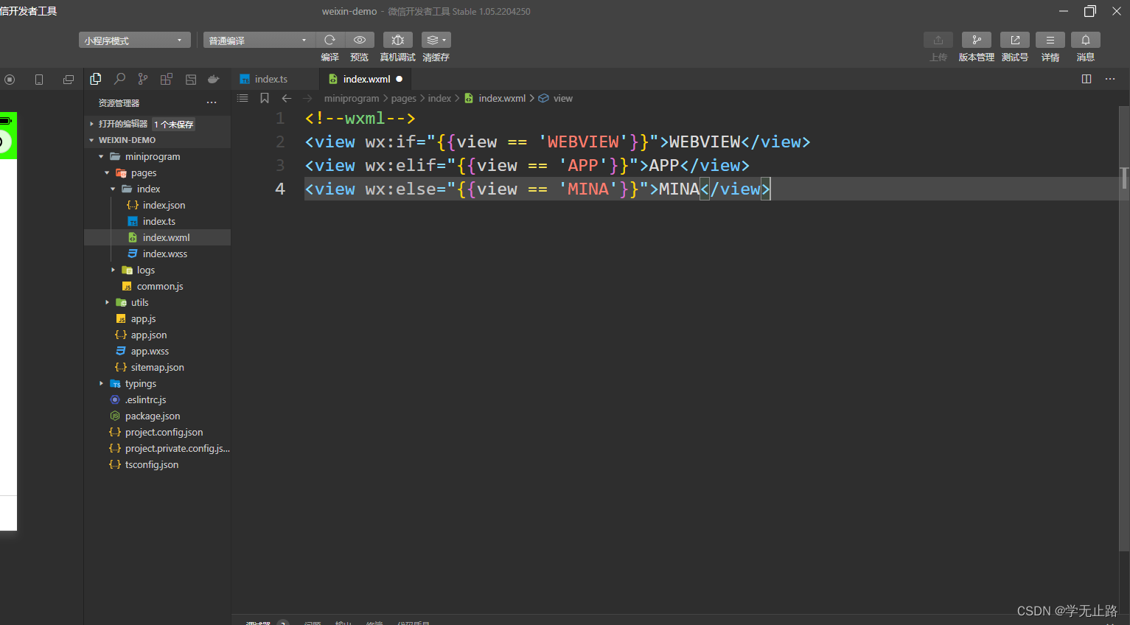Expand the typings folder
Image resolution: width=1130 pixels, height=625 pixels.
pyautogui.click(x=101, y=383)
